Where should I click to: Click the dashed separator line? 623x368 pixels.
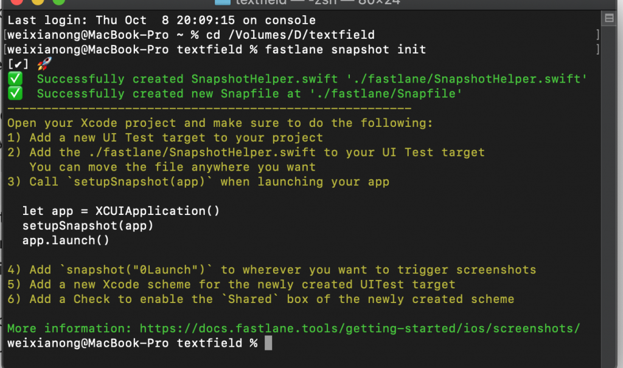click(x=209, y=108)
